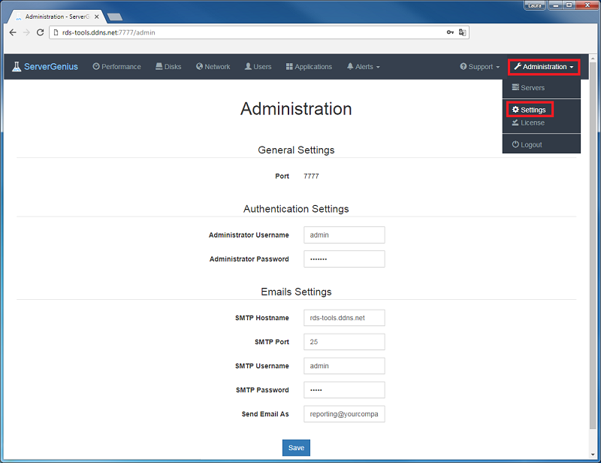Screen dimensions: 601x463
Task: Open the Applications grid item
Action: coord(309,67)
